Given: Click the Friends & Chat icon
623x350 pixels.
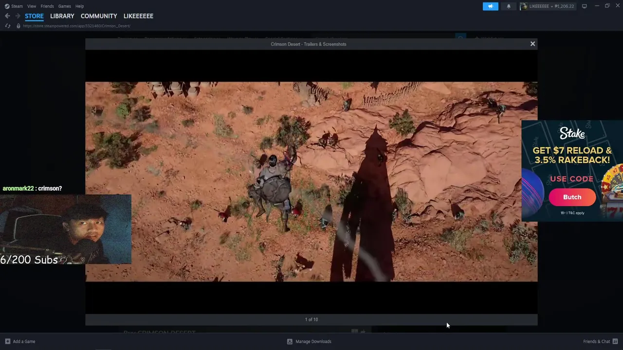Looking at the screenshot, I should coord(615,341).
